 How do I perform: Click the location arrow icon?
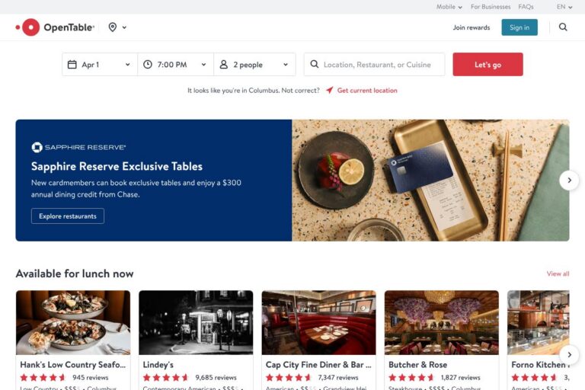pos(330,90)
